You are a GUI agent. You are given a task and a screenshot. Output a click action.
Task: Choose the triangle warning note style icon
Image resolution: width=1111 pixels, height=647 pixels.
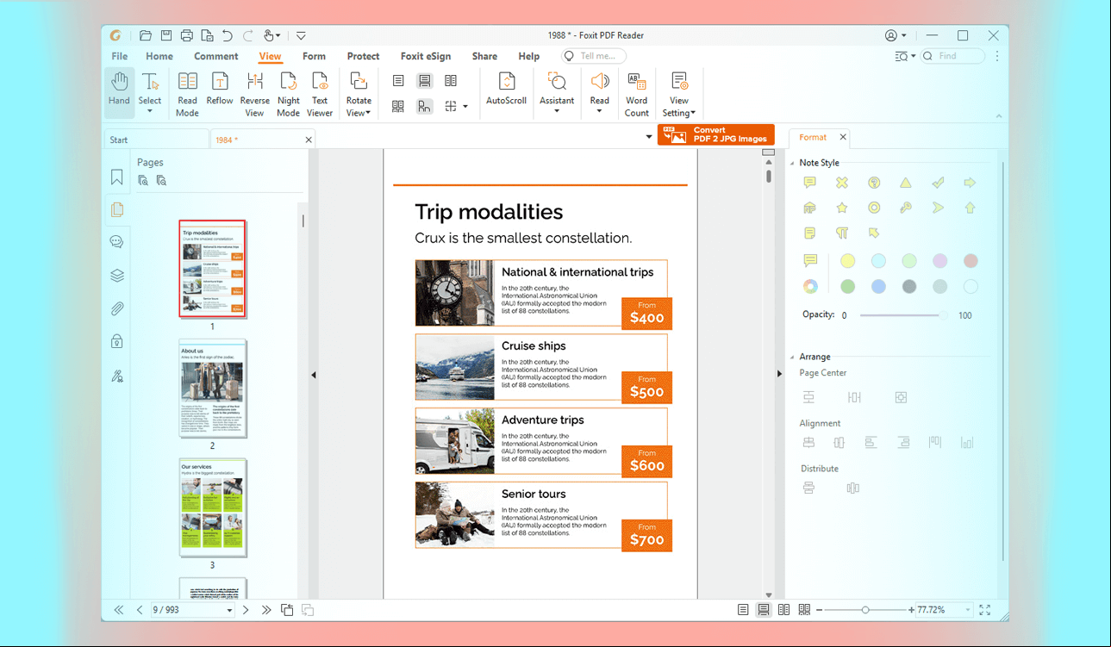coord(906,183)
